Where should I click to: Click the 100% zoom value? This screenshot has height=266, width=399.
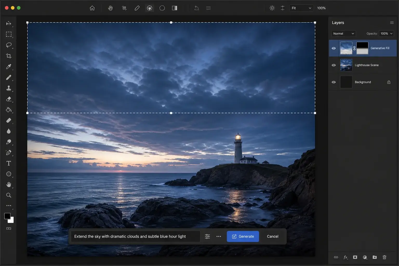(321, 8)
